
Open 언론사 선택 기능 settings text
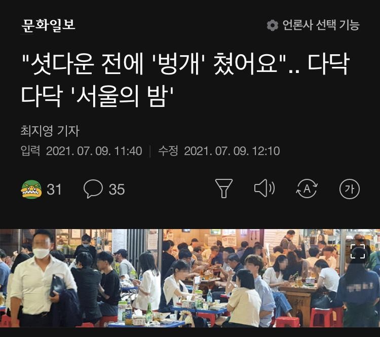(x=321, y=25)
